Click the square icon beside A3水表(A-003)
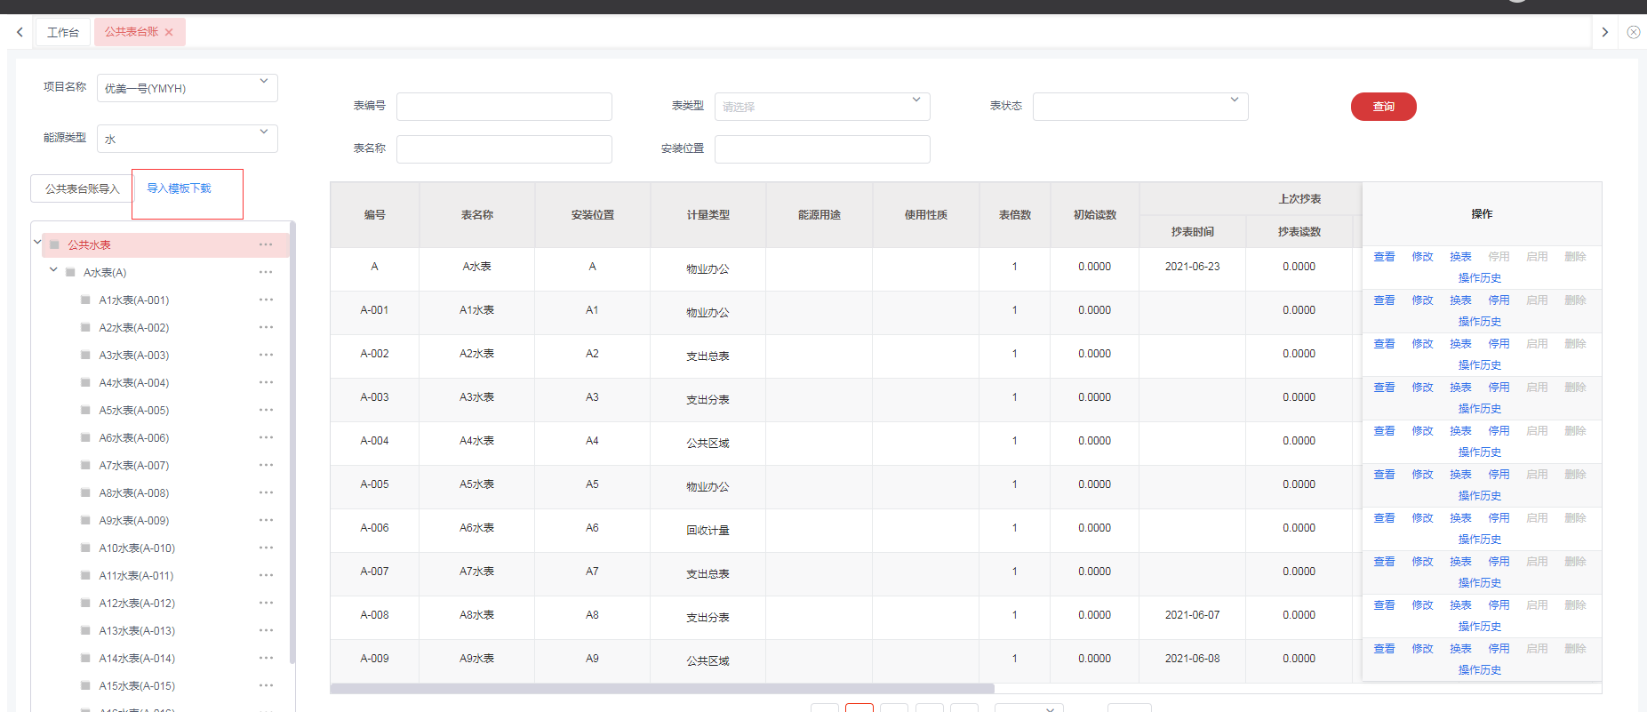 [x=85, y=355]
